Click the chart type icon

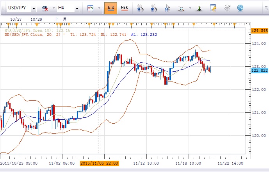90,8
